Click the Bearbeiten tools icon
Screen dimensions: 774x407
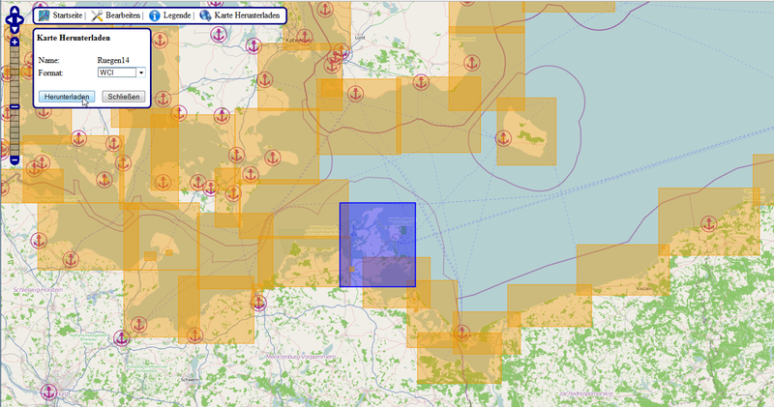[x=98, y=15]
